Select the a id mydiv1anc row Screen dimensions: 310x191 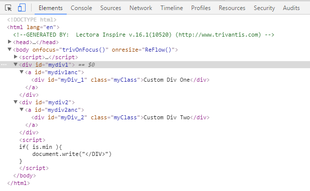[x=55, y=72]
